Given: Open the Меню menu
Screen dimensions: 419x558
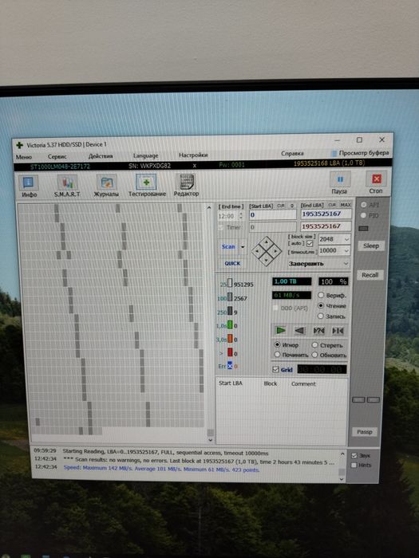Looking at the screenshot, I should pyautogui.click(x=24, y=157).
